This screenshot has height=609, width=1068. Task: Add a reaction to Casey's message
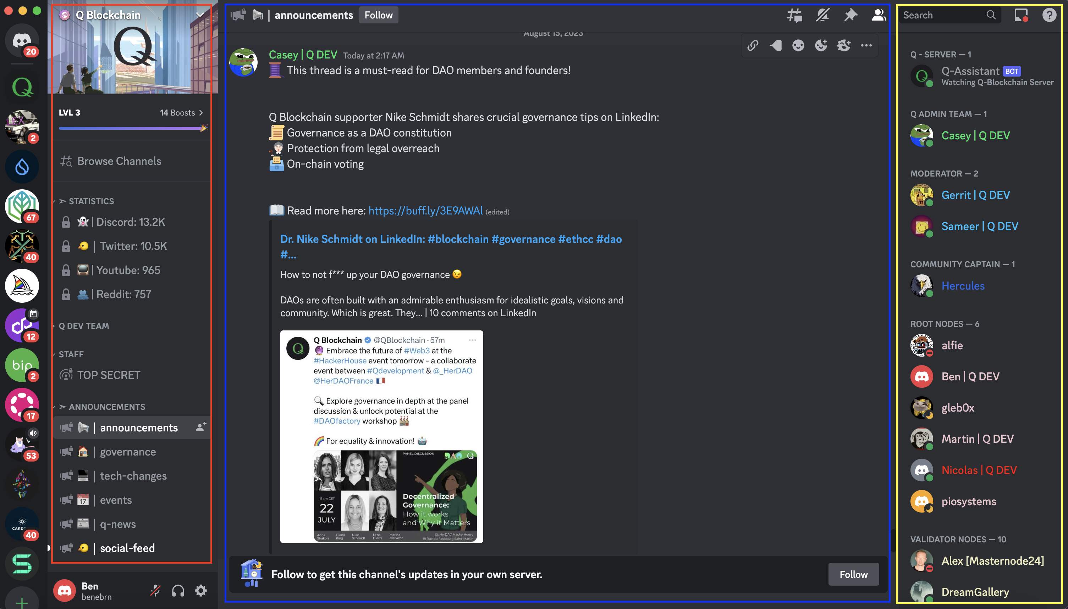[x=799, y=45]
